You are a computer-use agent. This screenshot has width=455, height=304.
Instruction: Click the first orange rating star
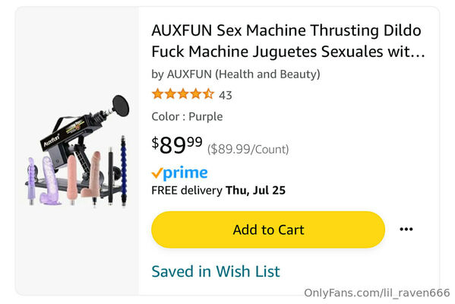(x=157, y=94)
